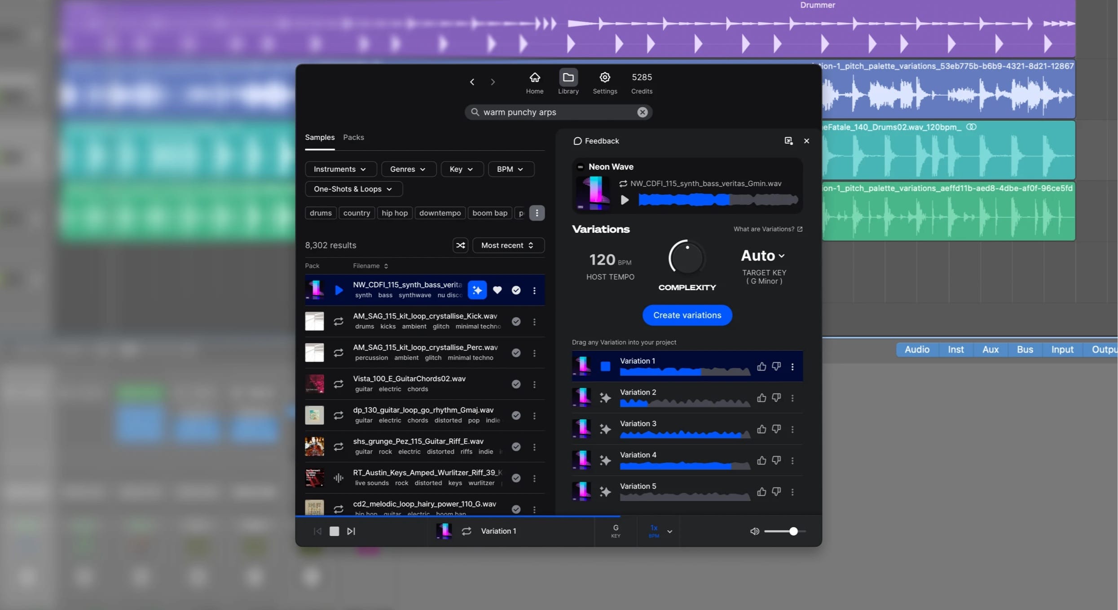Click the checkmark on Vista_100_E_GuitarChords02 row
Viewport: 1118px width, 610px height.
[516, 384]
